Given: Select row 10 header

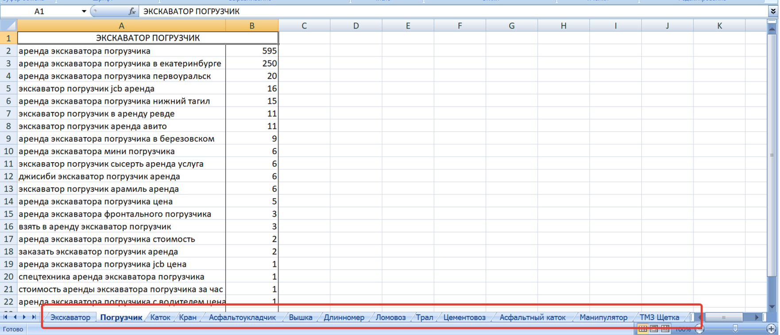Looking at the screenshot, I should (x=8, y=151).
